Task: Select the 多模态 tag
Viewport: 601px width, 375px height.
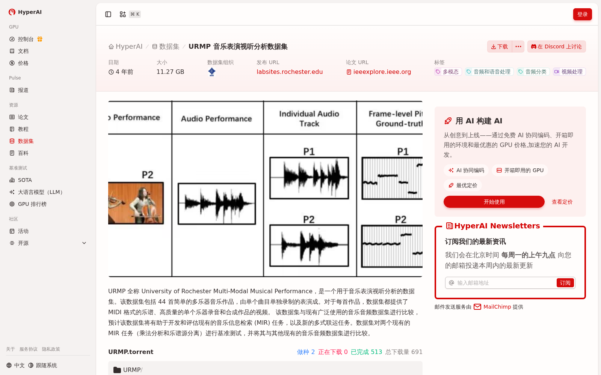Action: (x=448, y=72)
